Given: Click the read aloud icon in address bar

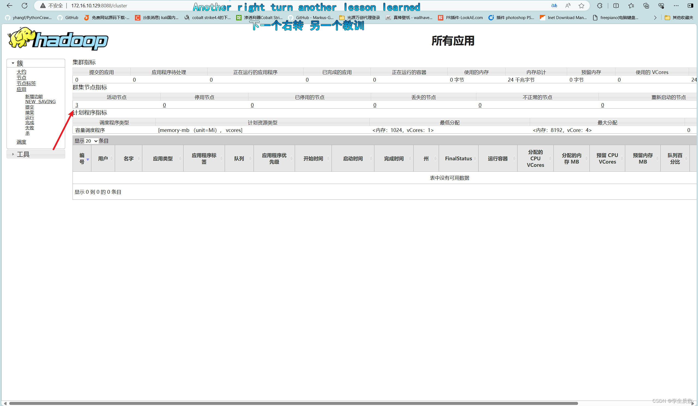Looking at the screenshot, I should [x=568, y=5].
